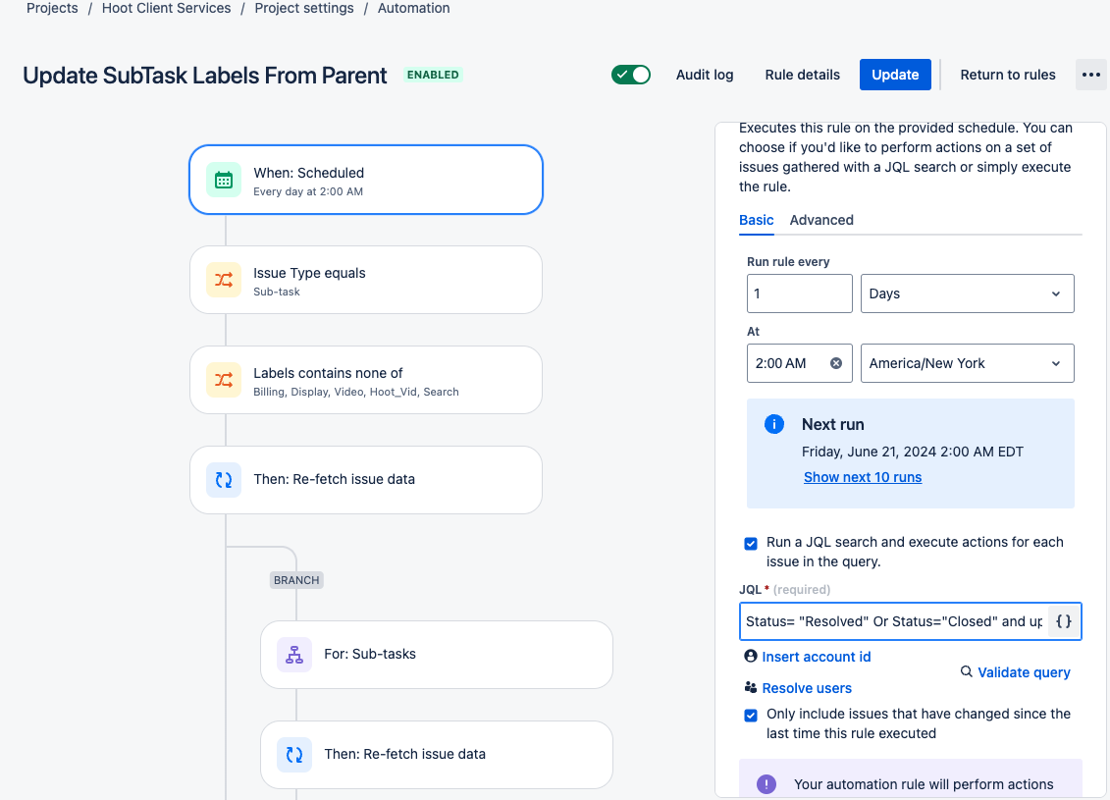Click the magnifier icon beside Validate query
The height and width of the screenshot is (800, 1110).
[967, 671]
